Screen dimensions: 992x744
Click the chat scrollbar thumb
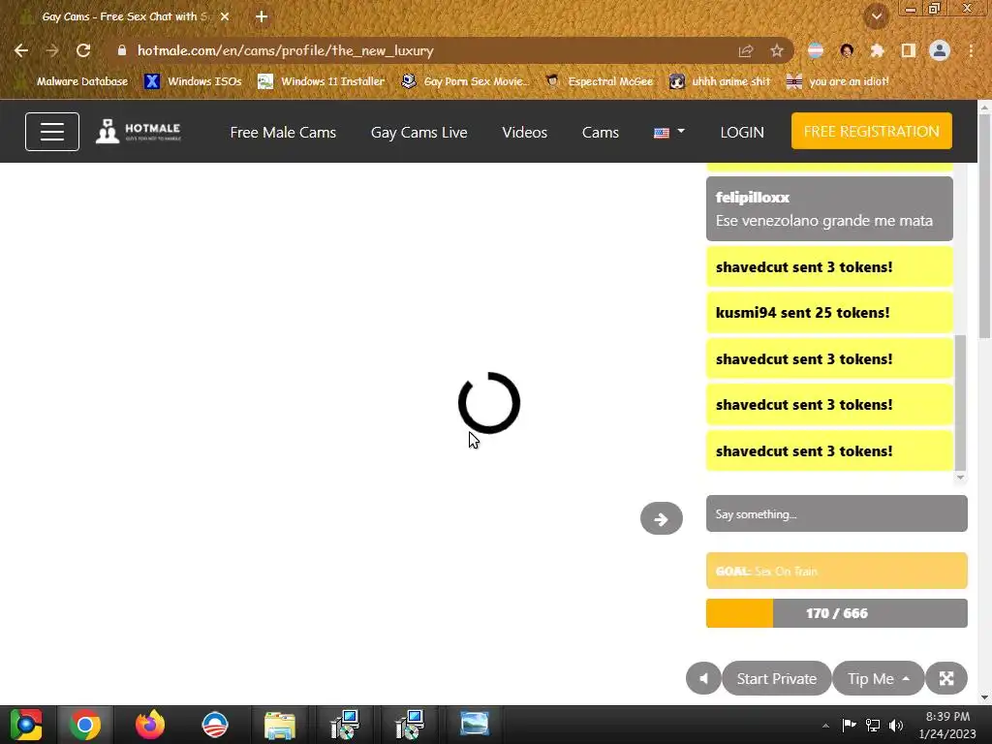click(x=960, y=402)
